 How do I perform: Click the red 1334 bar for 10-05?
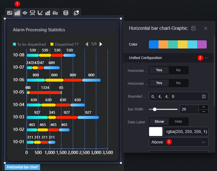click(45, 93)
